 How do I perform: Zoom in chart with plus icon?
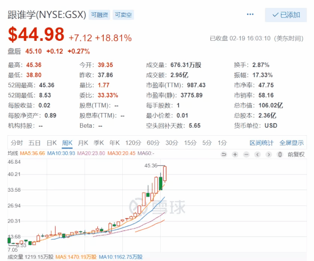point(235,154)
